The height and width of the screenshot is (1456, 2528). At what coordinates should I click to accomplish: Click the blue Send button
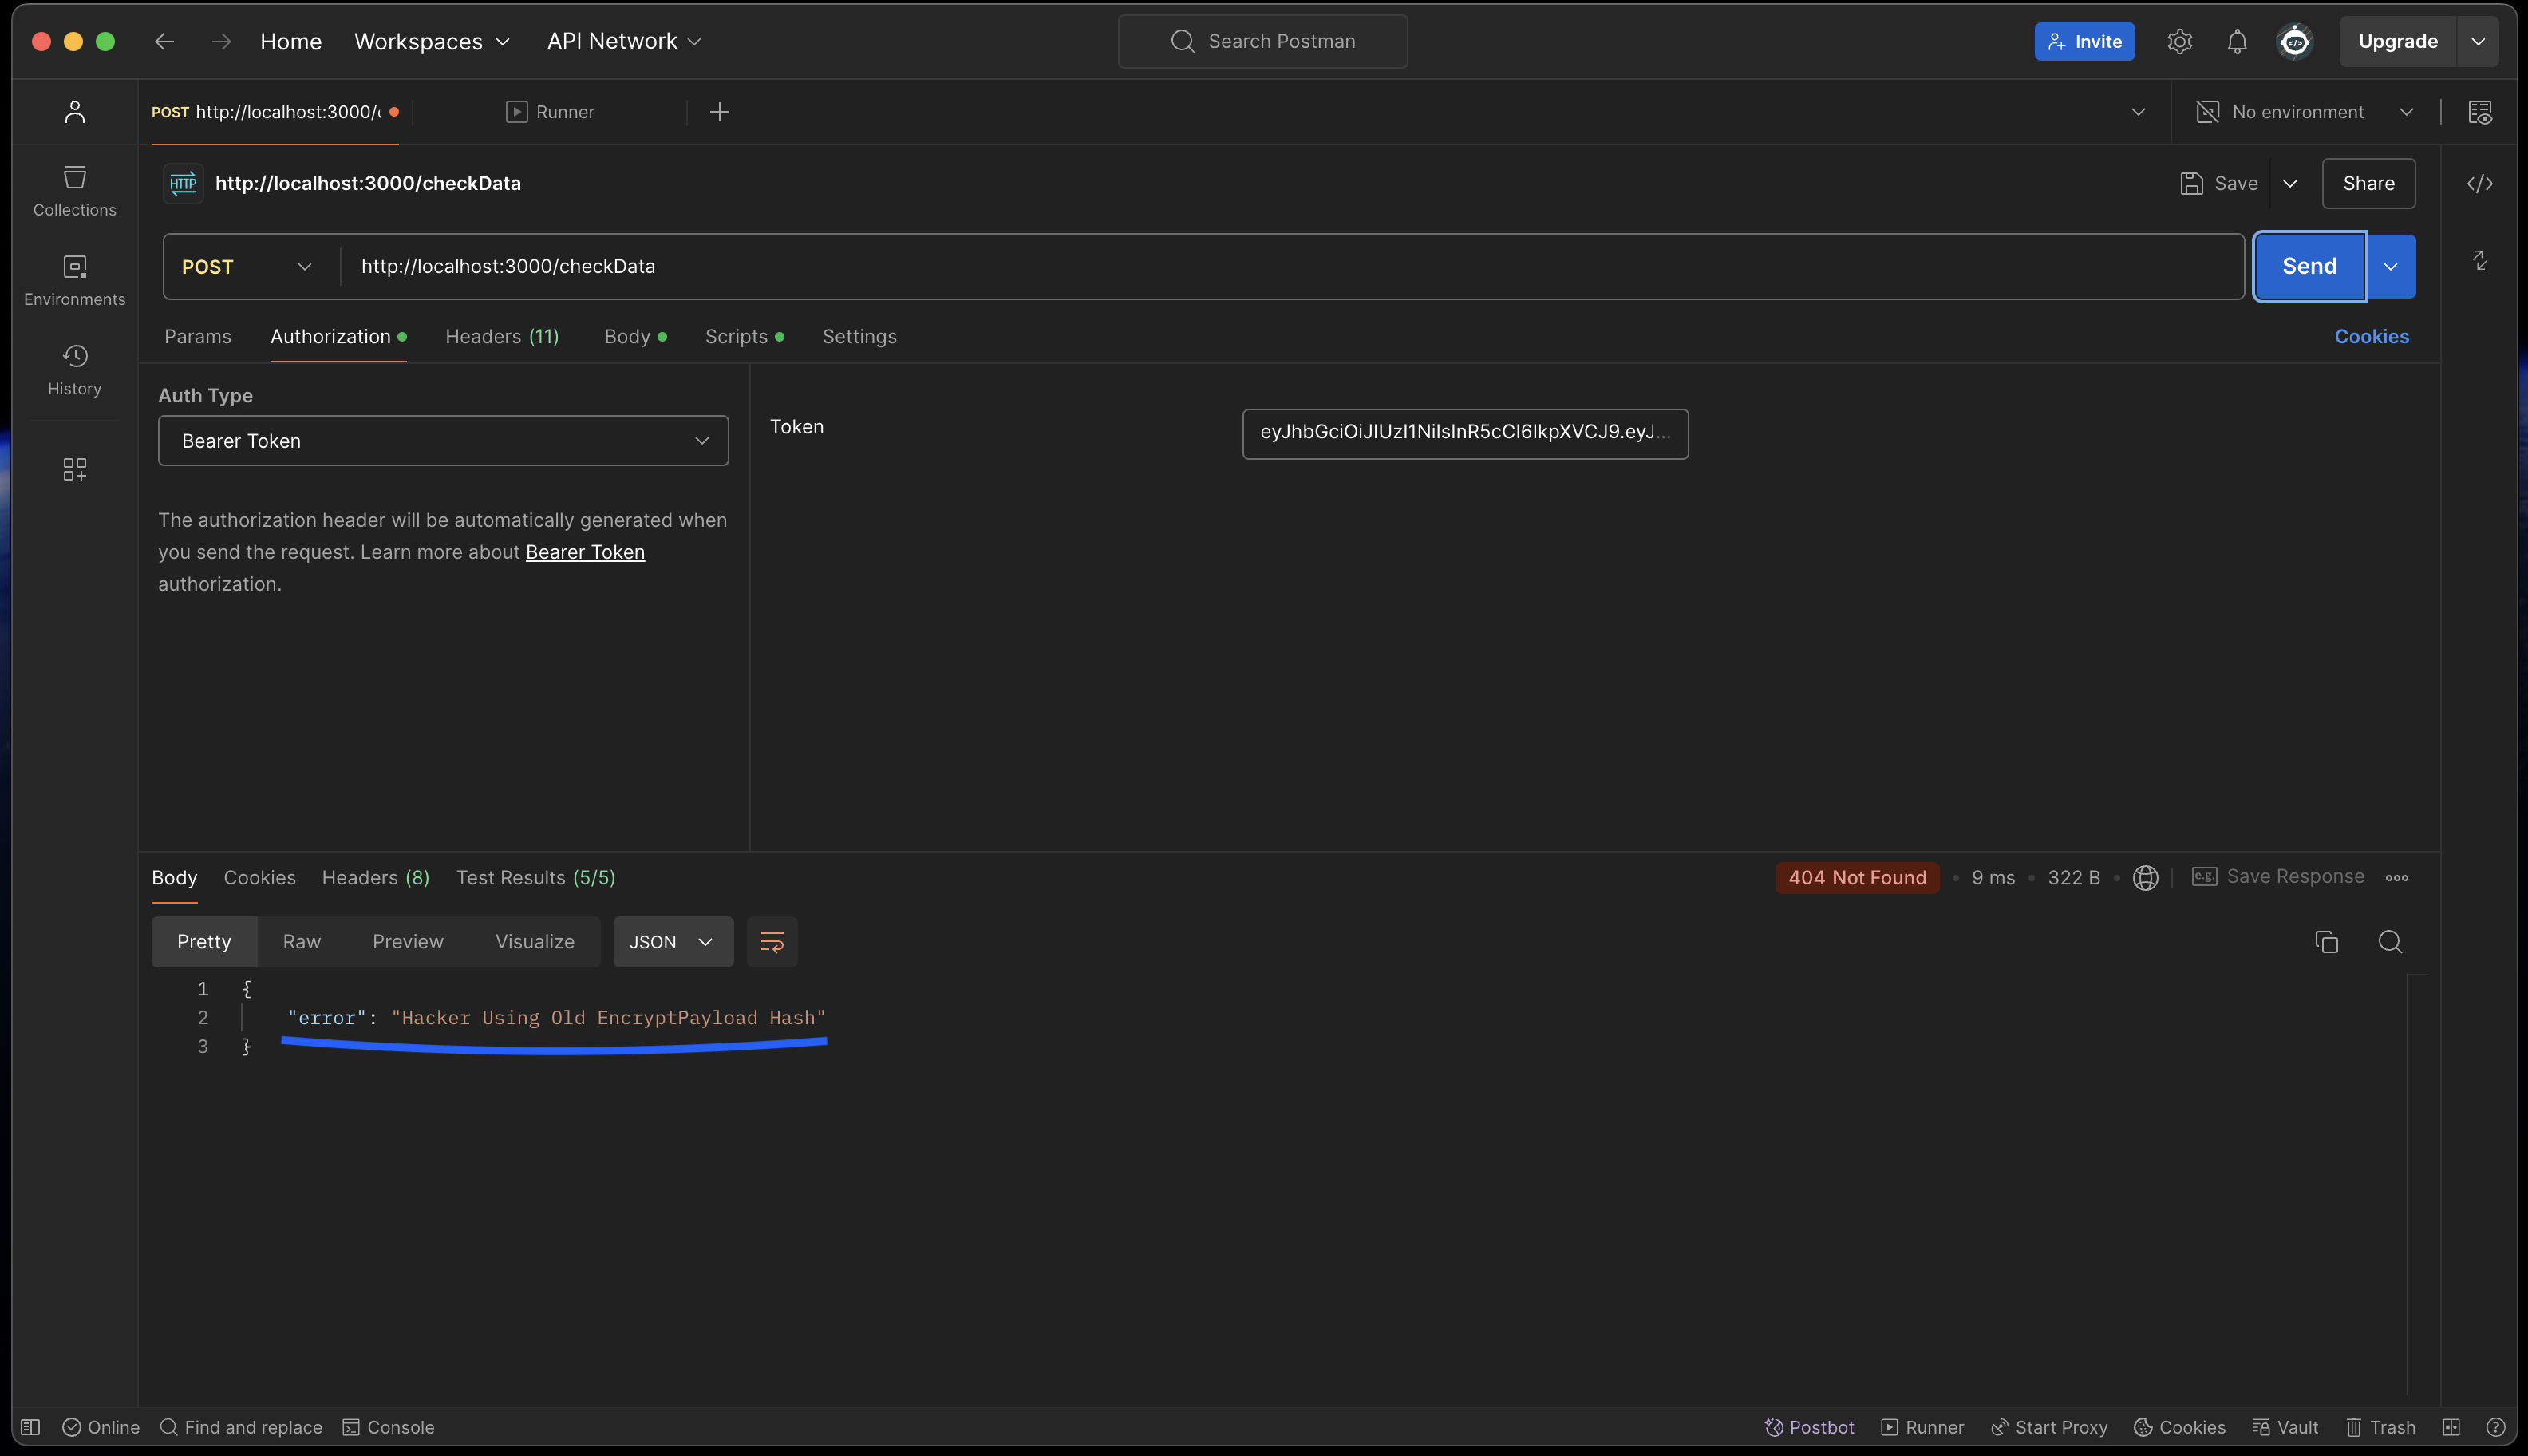pos(2308,266)
